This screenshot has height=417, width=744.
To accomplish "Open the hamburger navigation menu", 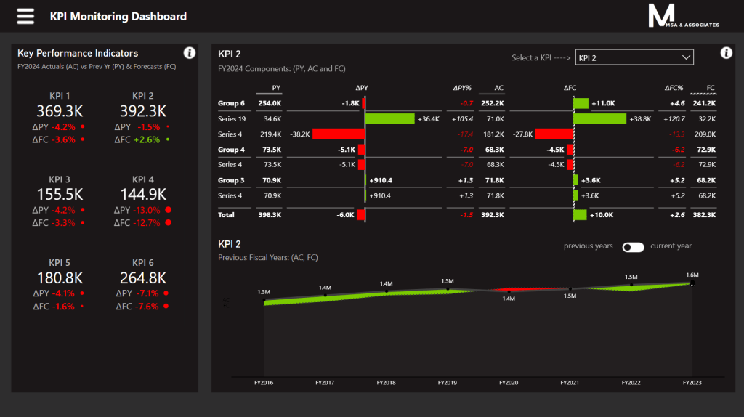I will tap(25, 16).
